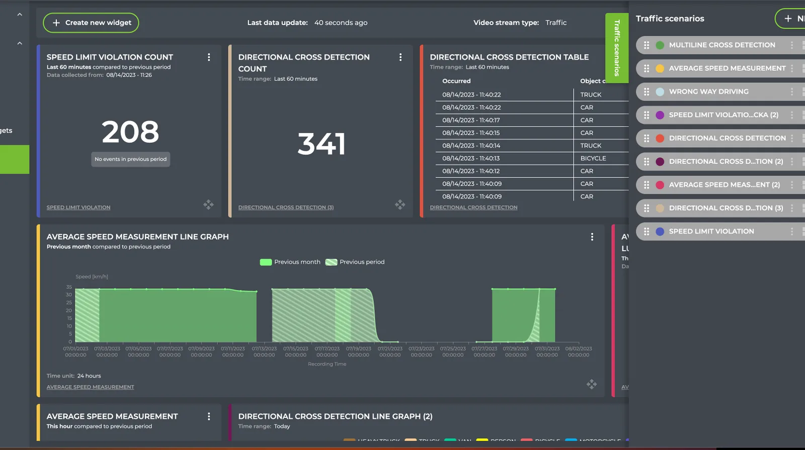Select Directional Cross D...TION (2) scenario row
This screenshot has width=805, height=450.
point(720,162)
